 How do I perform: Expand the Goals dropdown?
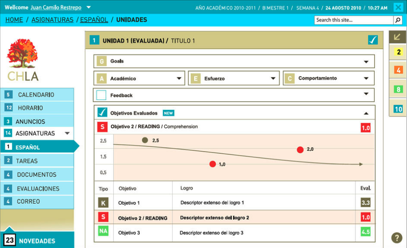coord(366,62)
